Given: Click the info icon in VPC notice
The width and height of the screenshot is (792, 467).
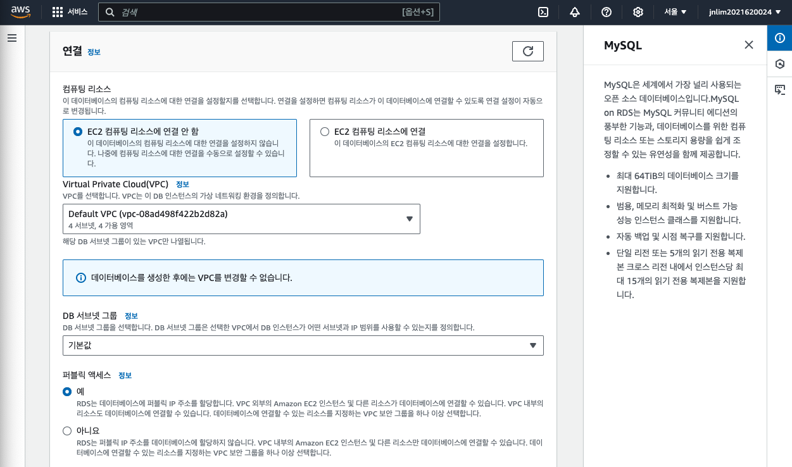Looking at the screenshot, I should 81,278.
